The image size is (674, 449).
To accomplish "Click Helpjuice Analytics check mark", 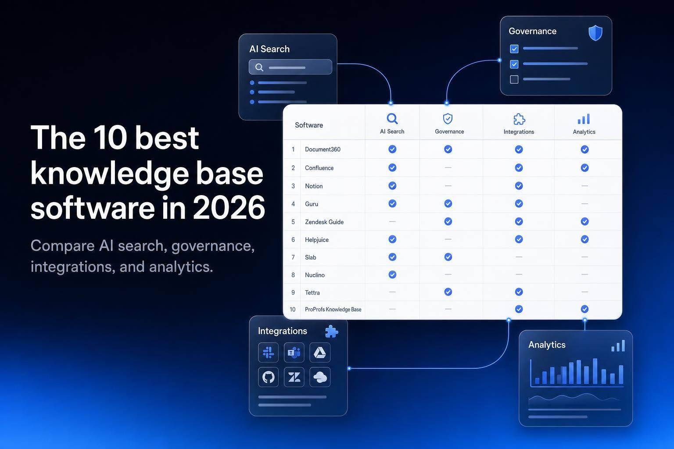I will (584, 239).
